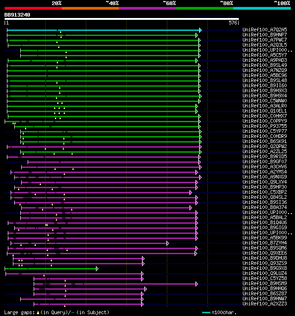Select subject label UniRef100_B9HHQ6
The image size is (295, 316).
[x=265, y=288]
